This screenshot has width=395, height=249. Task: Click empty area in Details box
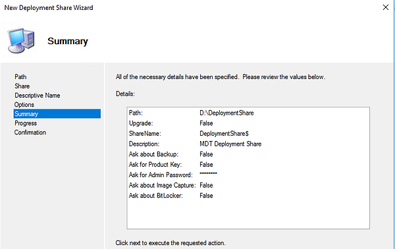(248, 214)
